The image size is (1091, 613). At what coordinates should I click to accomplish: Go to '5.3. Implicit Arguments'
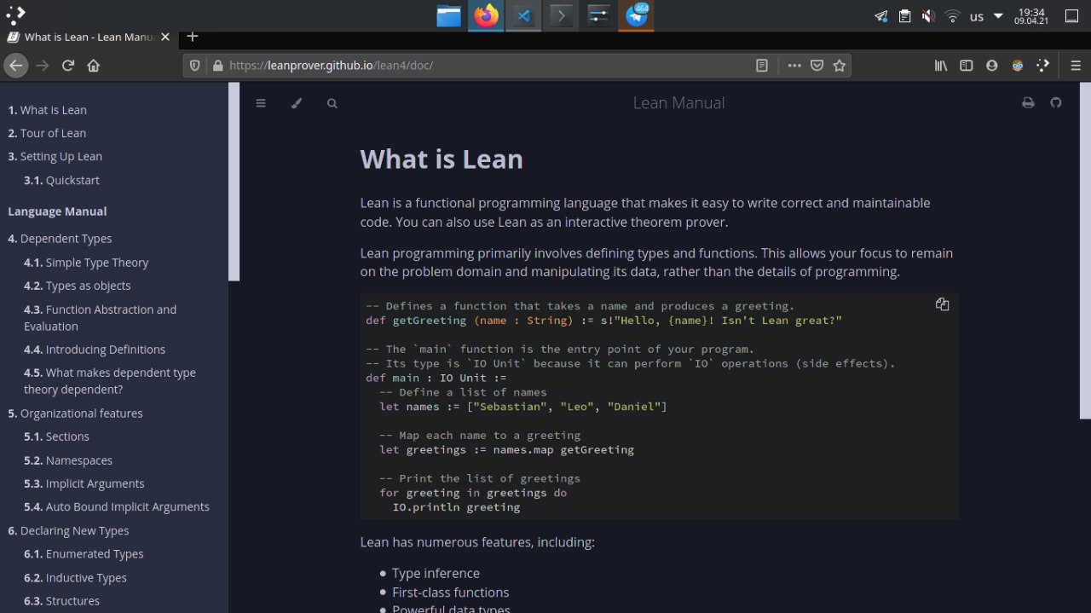coord(84,483)
